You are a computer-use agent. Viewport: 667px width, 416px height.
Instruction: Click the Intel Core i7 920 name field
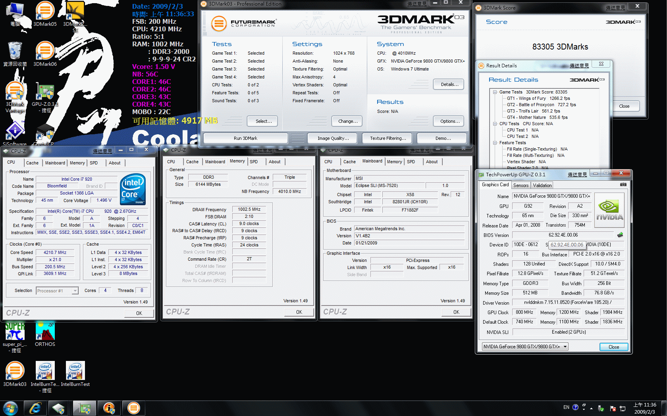[77, 179]
